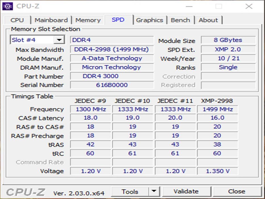Click the Ver. 2.03.0.x64 version text
265x199 pixels.
(79, 193)
